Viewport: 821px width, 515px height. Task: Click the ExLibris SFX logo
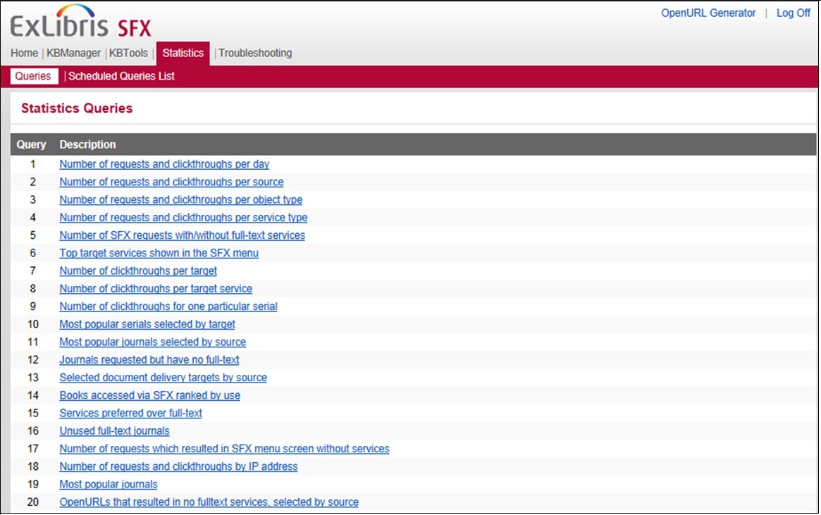coord(80,23)
